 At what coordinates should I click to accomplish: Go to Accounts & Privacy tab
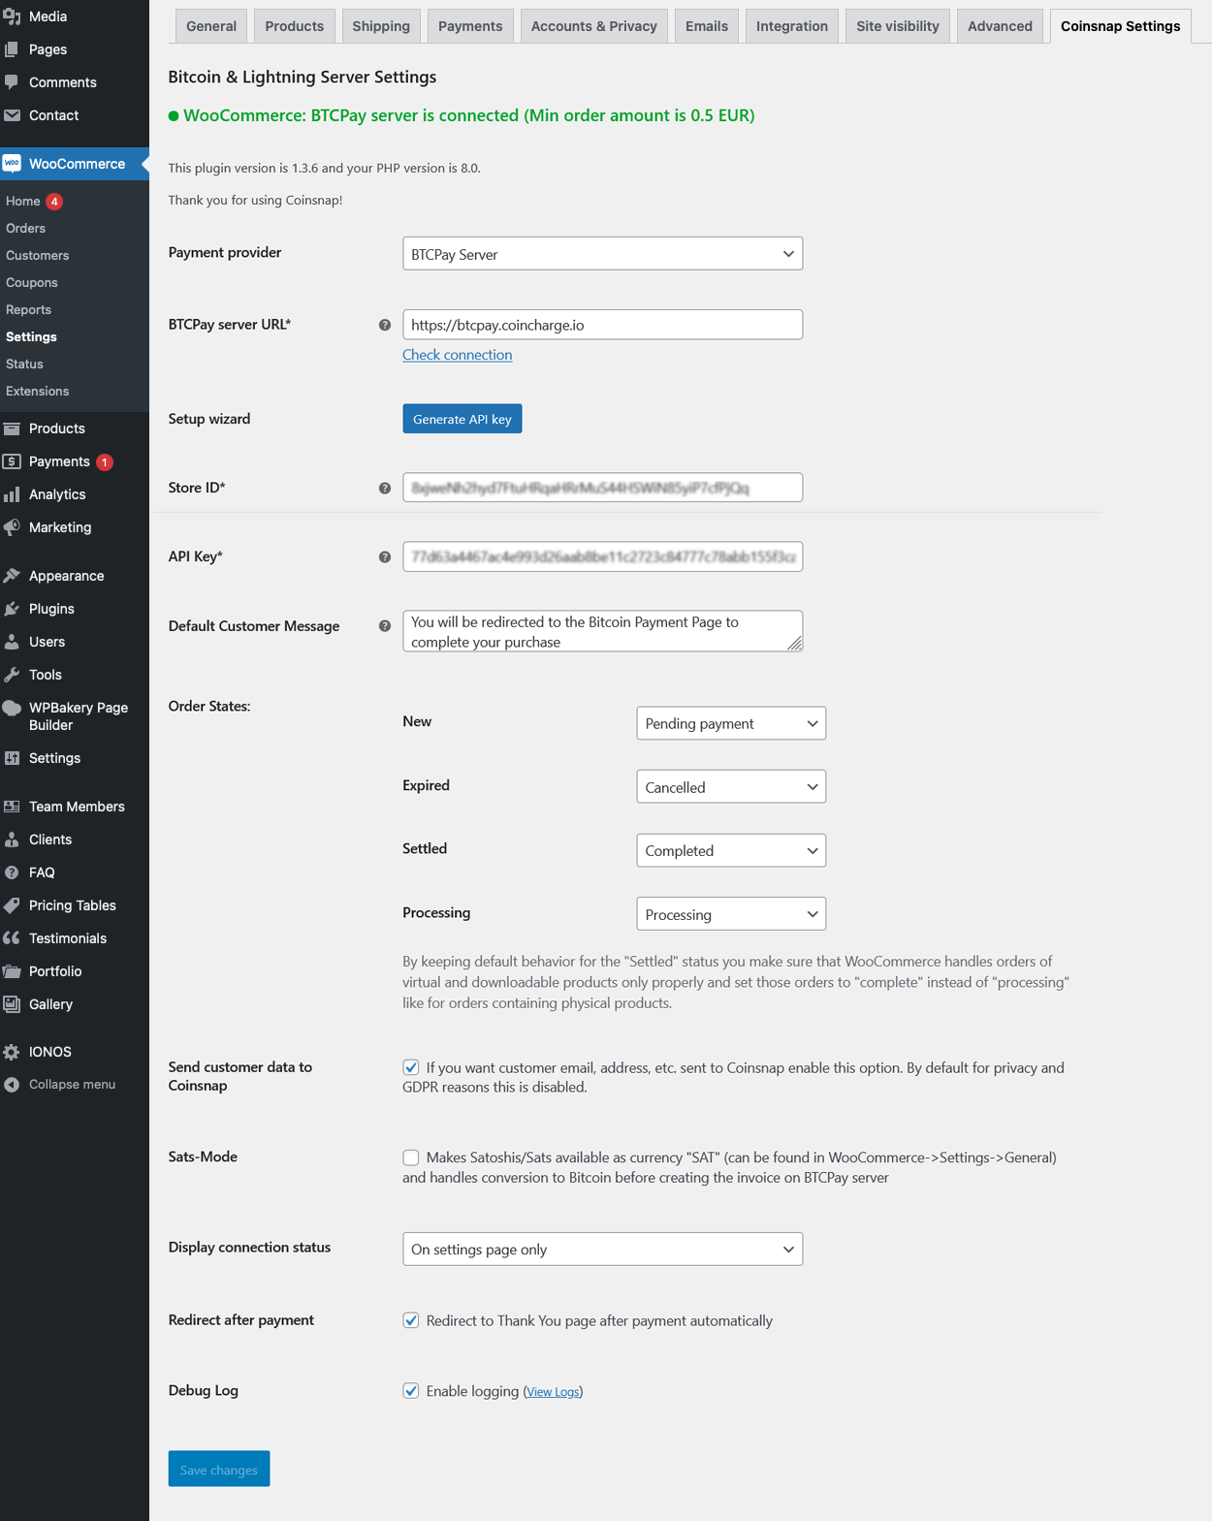pos(594,26)
